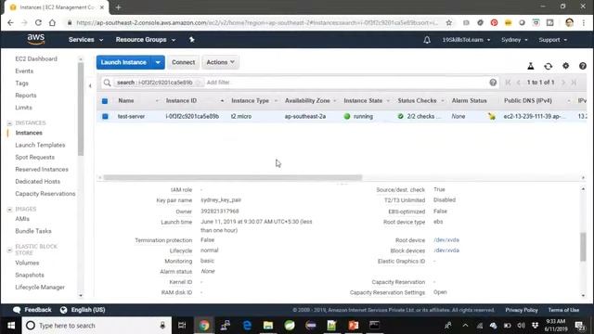
Task: Open the Windows action center icon
Action: click(579, 326)
